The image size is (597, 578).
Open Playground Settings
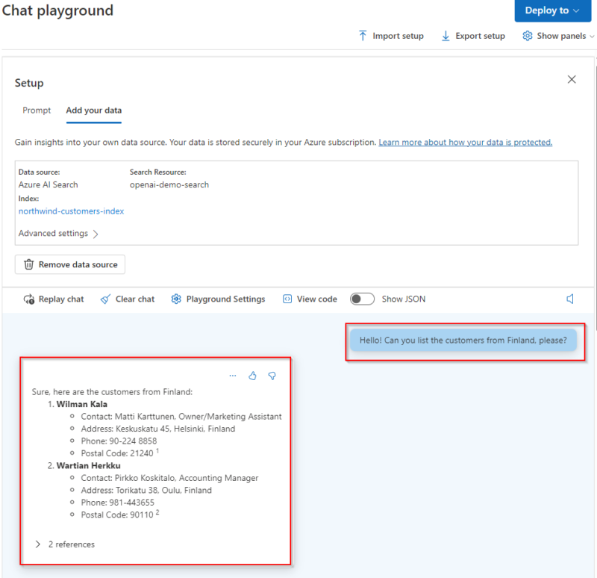[176, 299]
